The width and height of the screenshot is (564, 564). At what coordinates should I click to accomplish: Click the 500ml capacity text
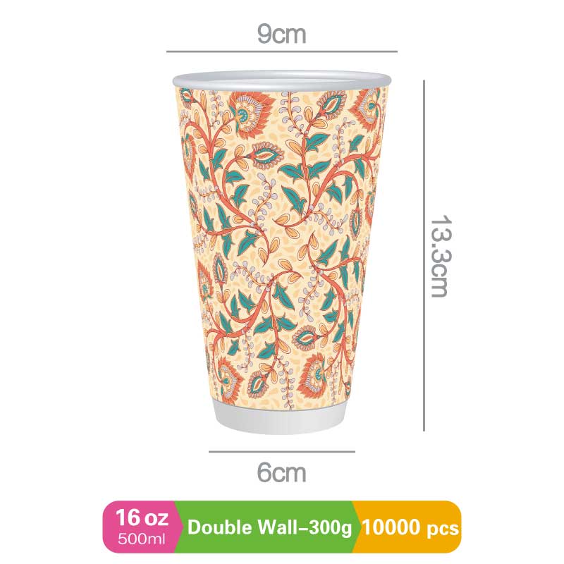click(x=142, y=539)
